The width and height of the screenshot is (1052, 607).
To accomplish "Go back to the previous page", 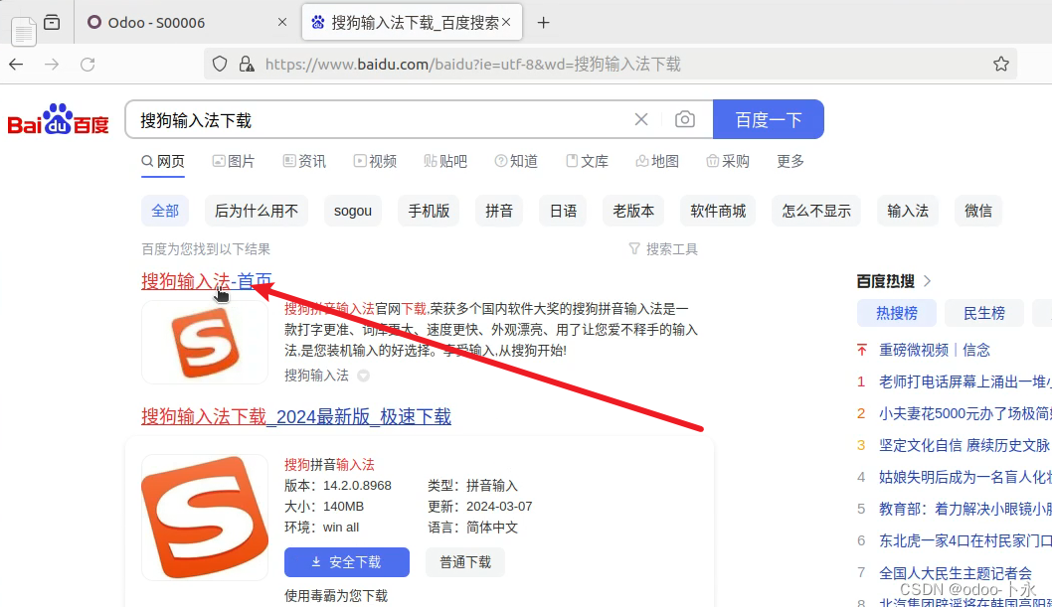I will [x=16, y=65].
